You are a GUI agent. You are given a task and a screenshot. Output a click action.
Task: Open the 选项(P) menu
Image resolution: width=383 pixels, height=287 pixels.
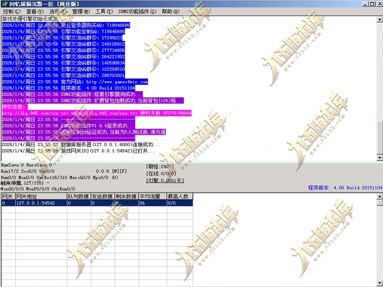click(58, 12)
